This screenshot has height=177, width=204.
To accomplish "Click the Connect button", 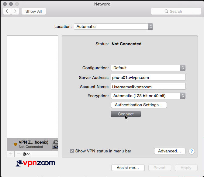I will [126, 114].
